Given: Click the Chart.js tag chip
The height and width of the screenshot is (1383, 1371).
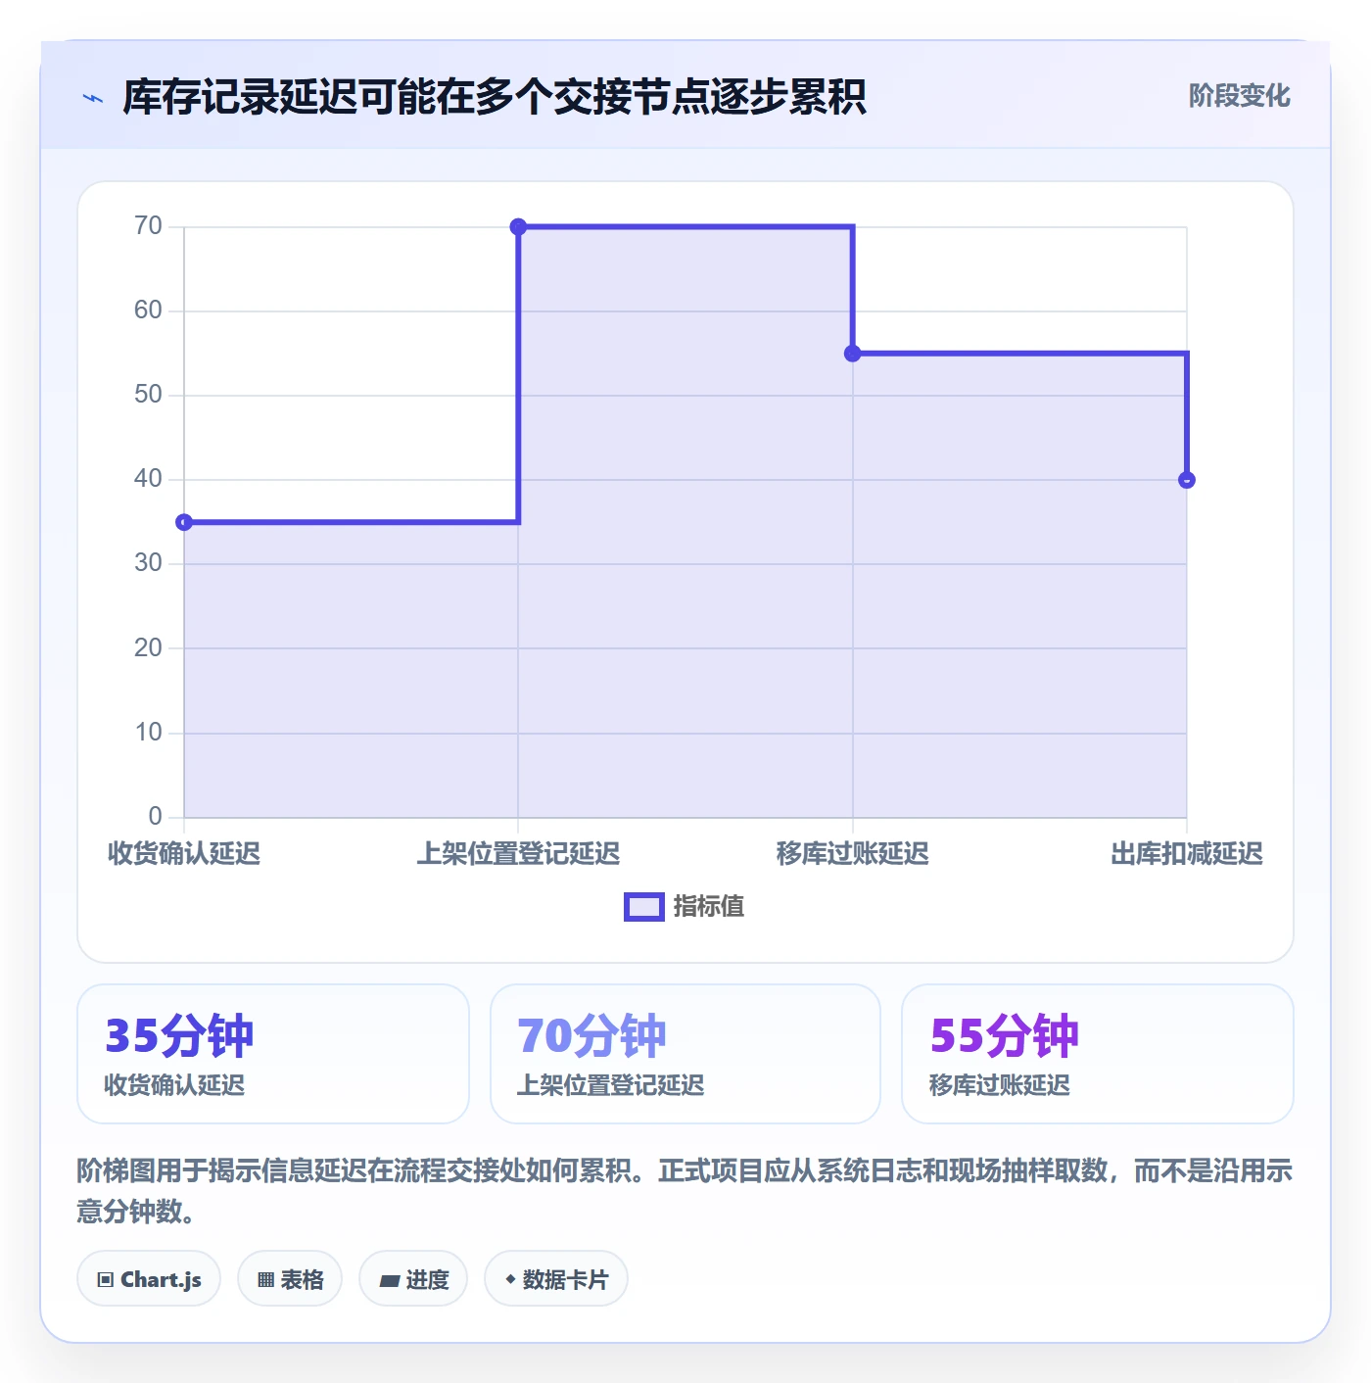Looking at the screenshot, I should (x=149, y=1278).
